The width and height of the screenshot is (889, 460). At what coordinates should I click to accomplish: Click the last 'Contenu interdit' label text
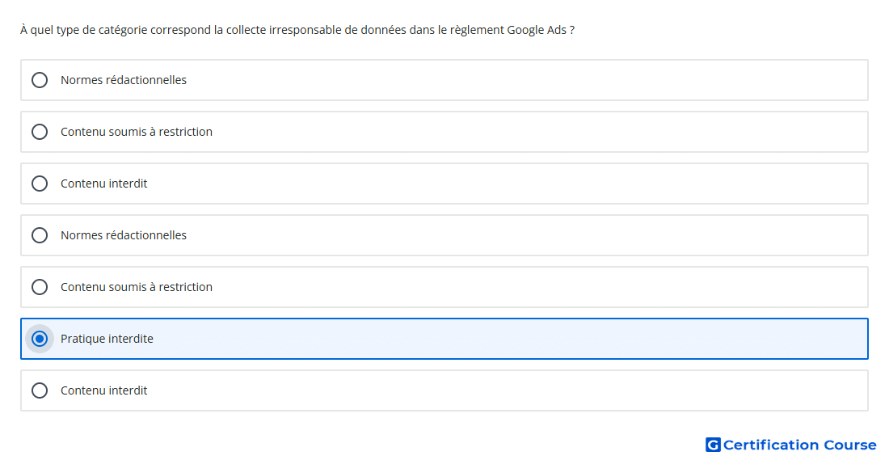click(103, 390)
